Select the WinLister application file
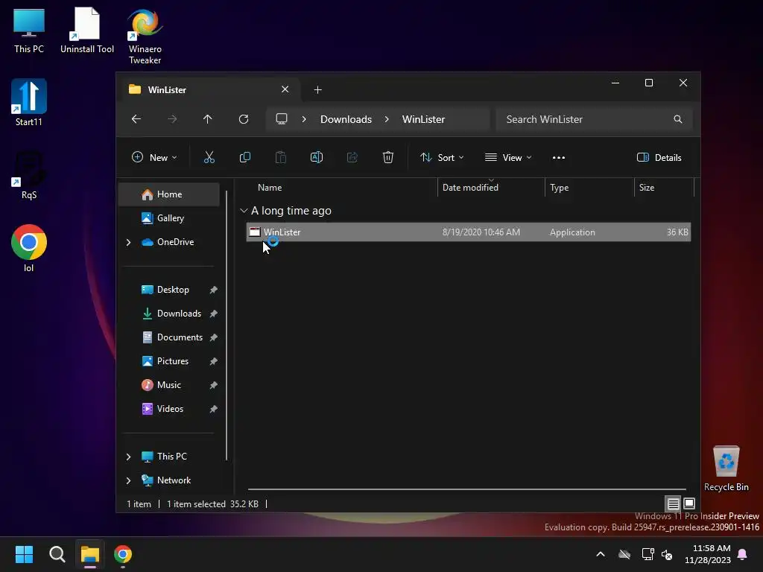763x572 pixels. [469, 232]
